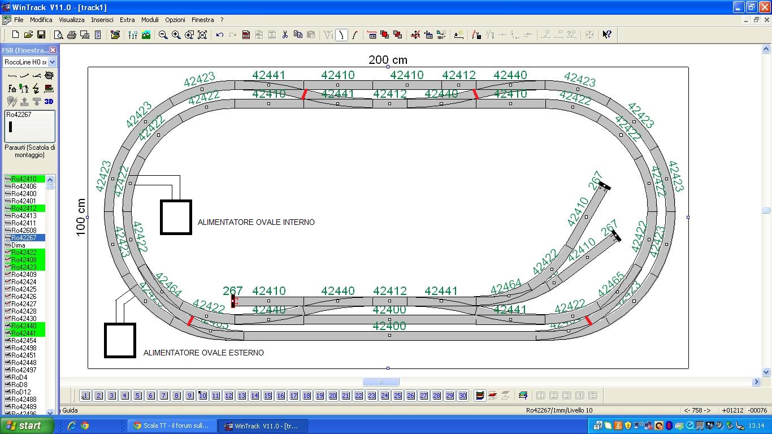This screenshot has height=434, width=772.
Task: Create a new track plan file
Action: pos(15,35)
